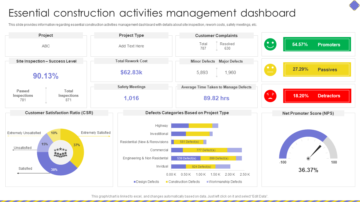Select the 10% Extremely Unsatisfied donut segment
Screen dimensions: 360x202
(x=54, y=133)
